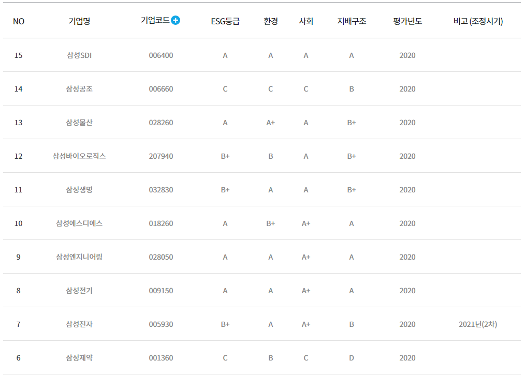This screenshot has width=525, height=376.
Task: Click the blue plus icon beside 기업코드
Action: pos(176,20)
